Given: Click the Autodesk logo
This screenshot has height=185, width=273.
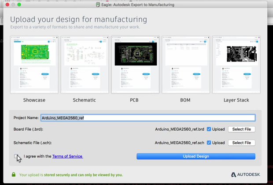Looking at the screenshot, I should [x=245, y=174].
